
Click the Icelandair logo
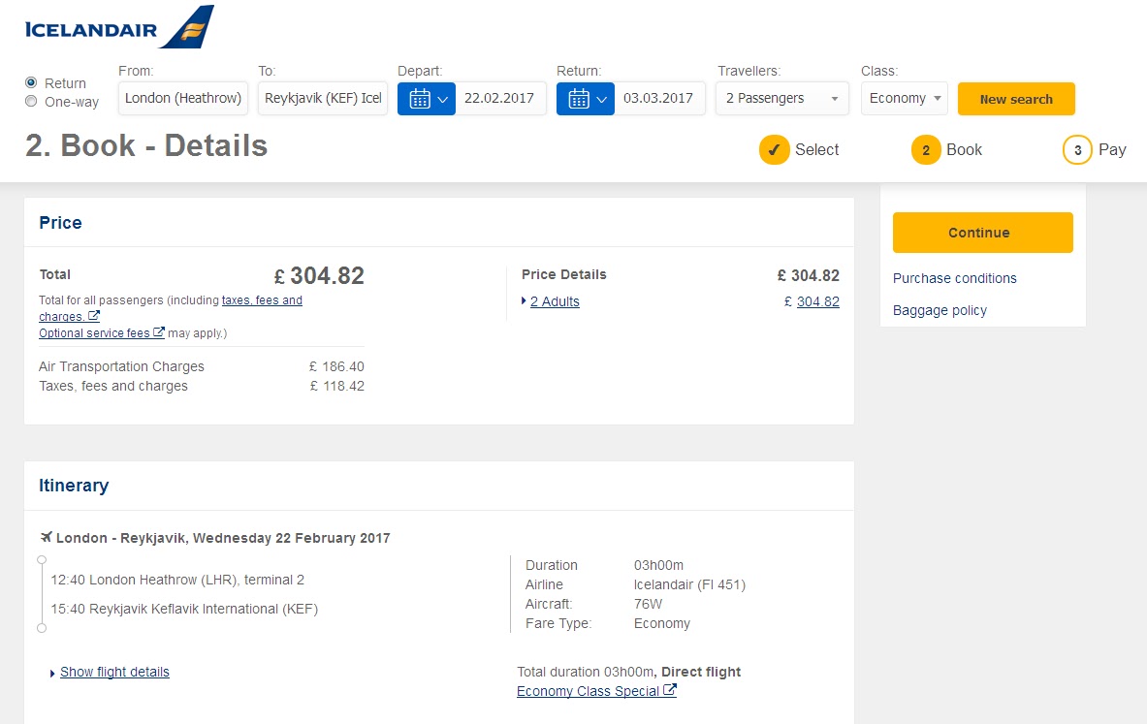pos(119,27)
